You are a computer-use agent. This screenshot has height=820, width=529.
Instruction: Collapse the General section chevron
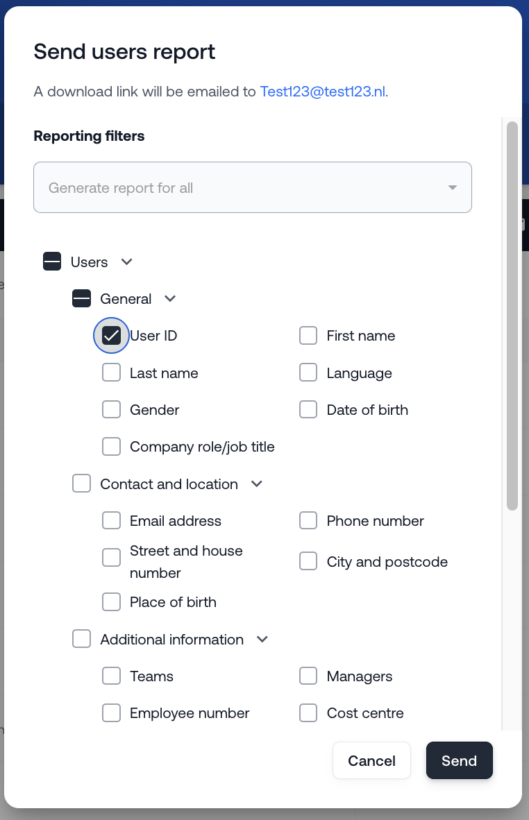tap(170, 299)
